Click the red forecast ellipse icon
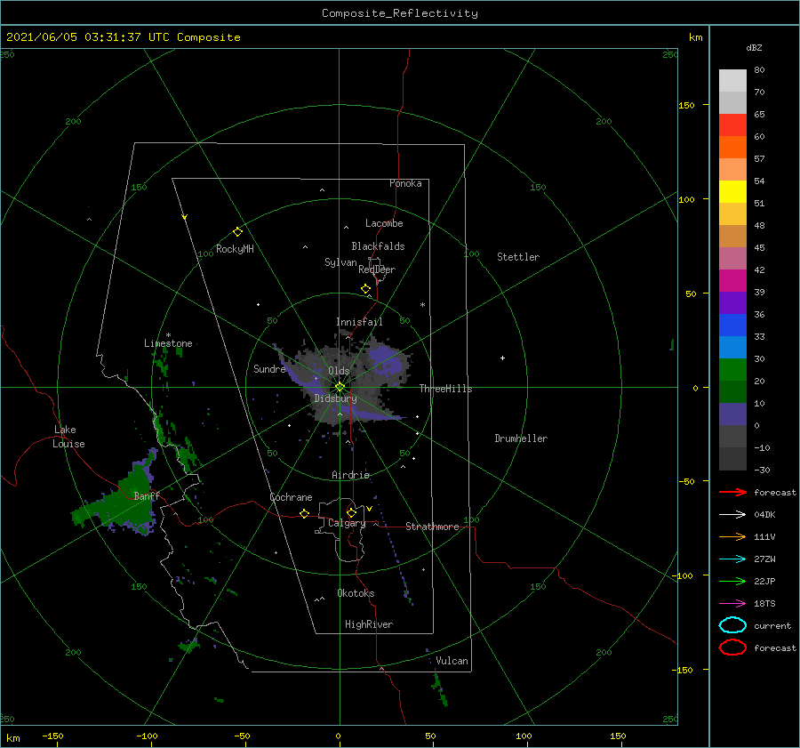This screenshot has height=748, width=800. click(732, 647)
